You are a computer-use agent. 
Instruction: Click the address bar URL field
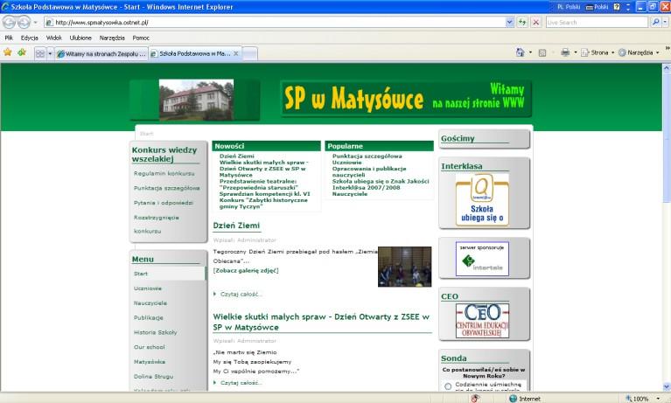274,22
